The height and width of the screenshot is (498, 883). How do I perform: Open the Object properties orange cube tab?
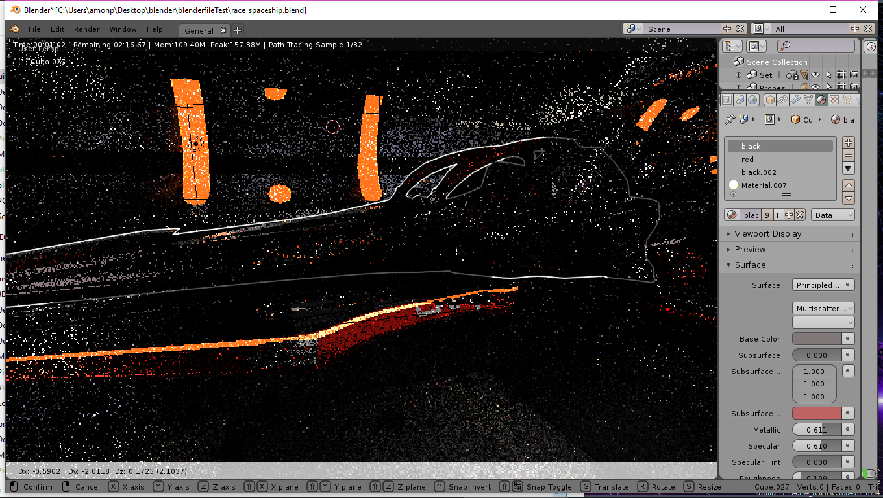(x=769, y=100)
